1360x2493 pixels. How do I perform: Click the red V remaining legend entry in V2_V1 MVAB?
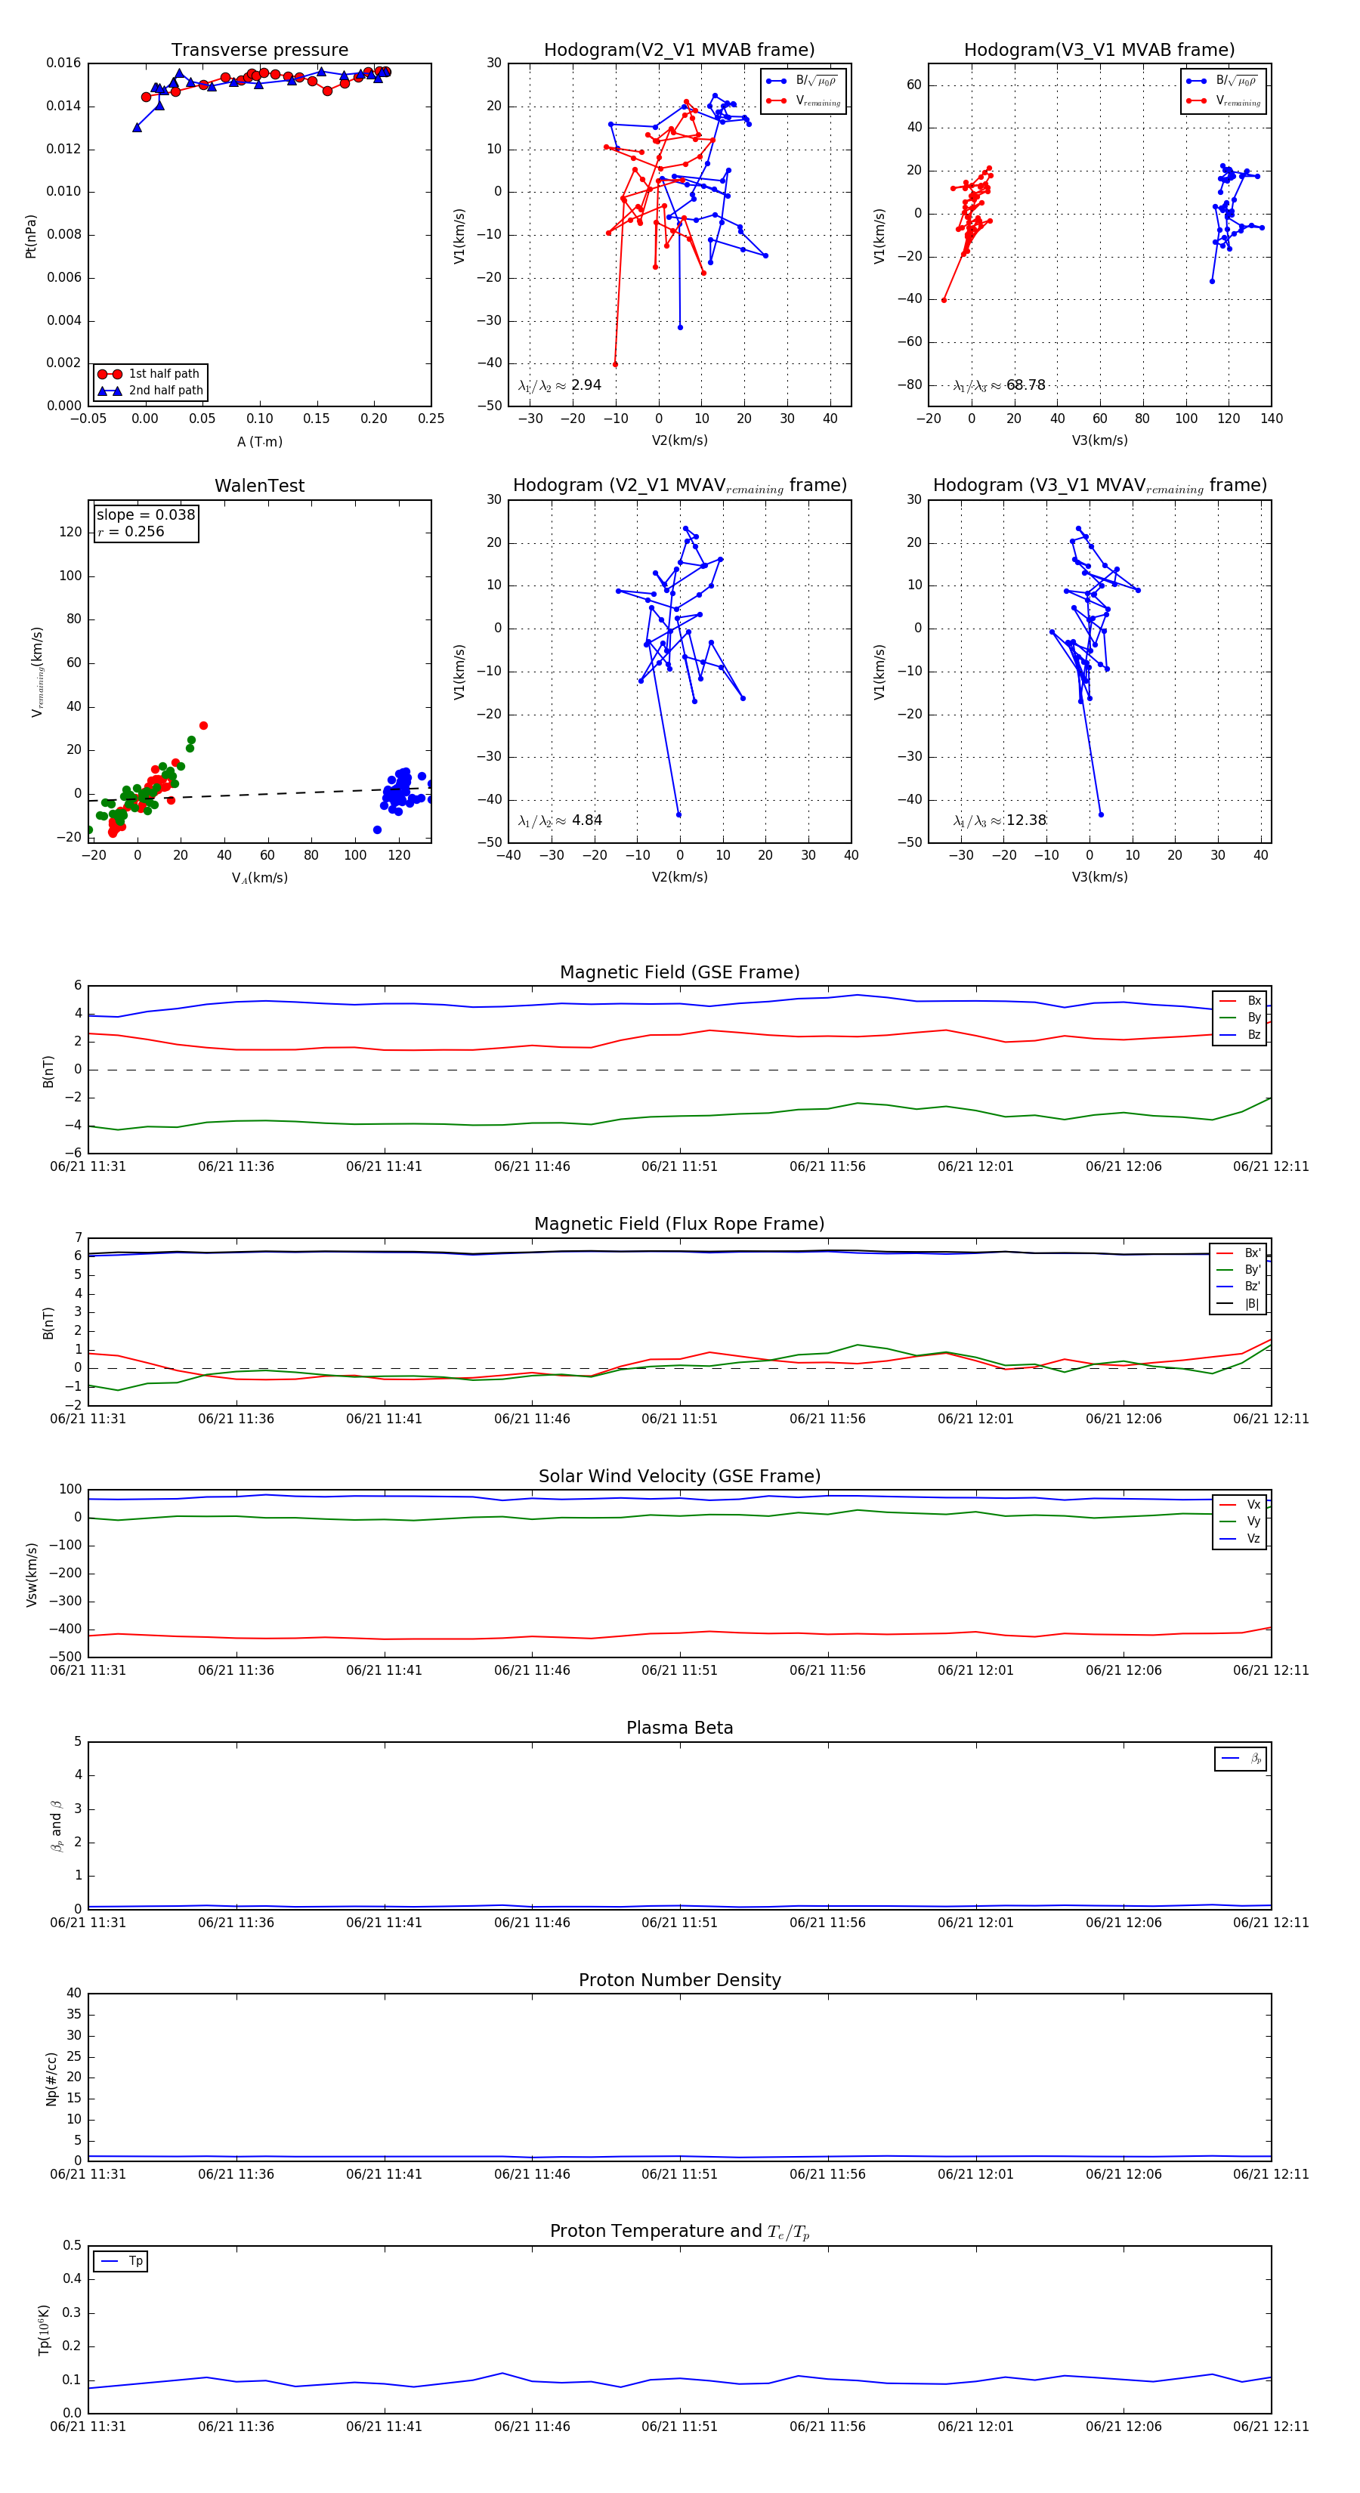[803, 100]
